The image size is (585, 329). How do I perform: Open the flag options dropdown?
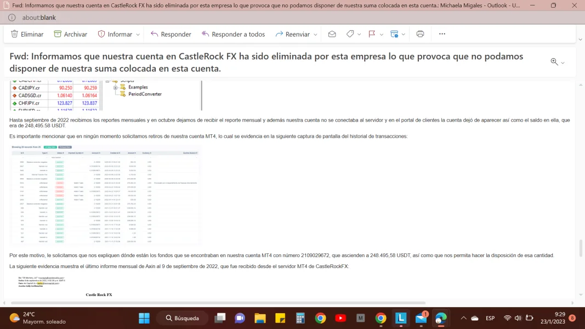(x=381, y=35)
